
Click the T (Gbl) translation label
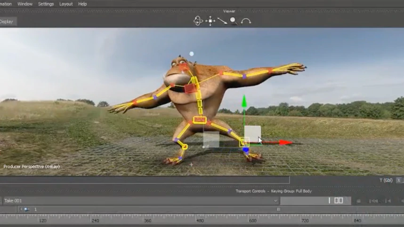[x=386, y=180]
